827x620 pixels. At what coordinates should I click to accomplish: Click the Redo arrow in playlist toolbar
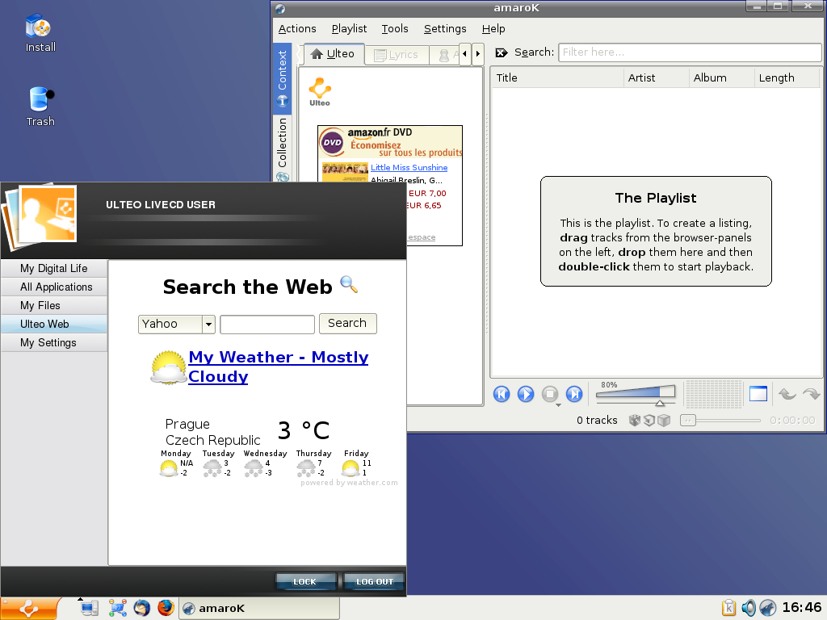point(811,394)
